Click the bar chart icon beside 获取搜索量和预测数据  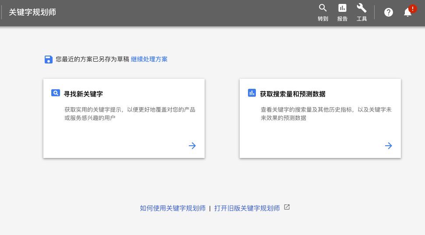coord(251,93)
